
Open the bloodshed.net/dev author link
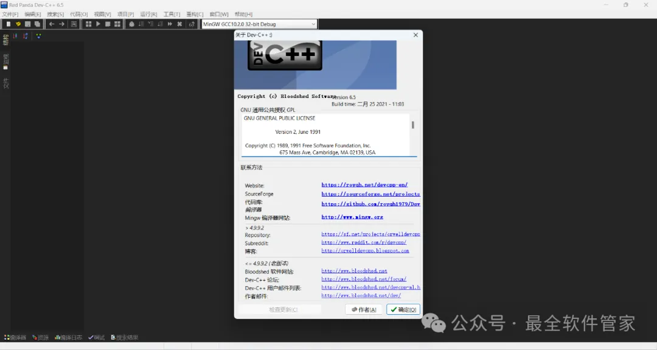[361, 295]
